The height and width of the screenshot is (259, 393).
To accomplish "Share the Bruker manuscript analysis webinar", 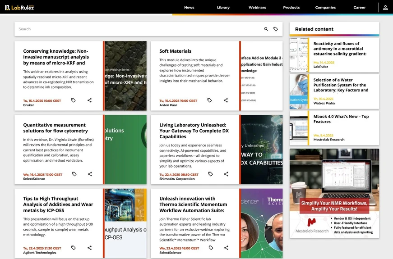I will point(89,100).
